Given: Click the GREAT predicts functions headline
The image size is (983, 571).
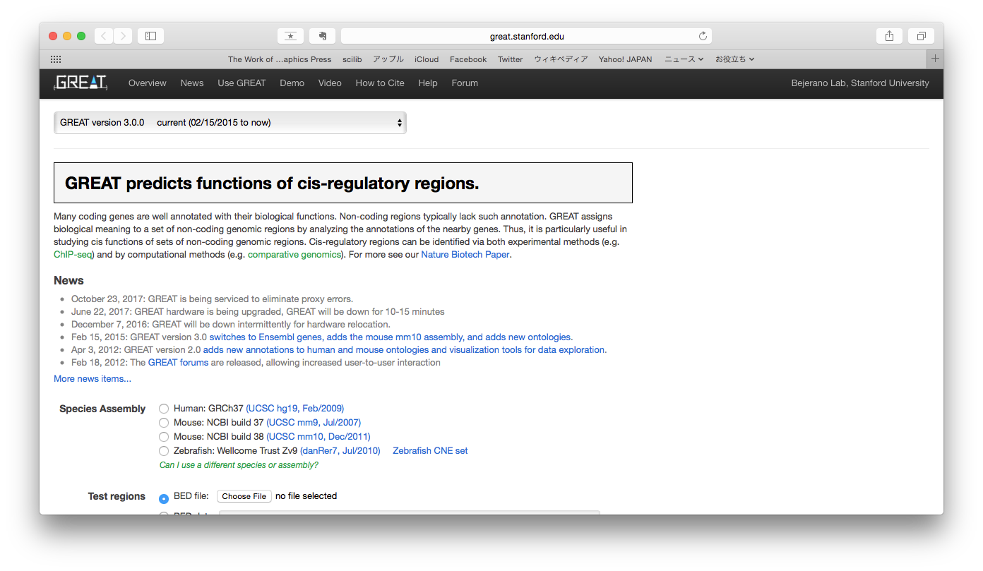Looking at the screenshot, I should pos(272,184).
